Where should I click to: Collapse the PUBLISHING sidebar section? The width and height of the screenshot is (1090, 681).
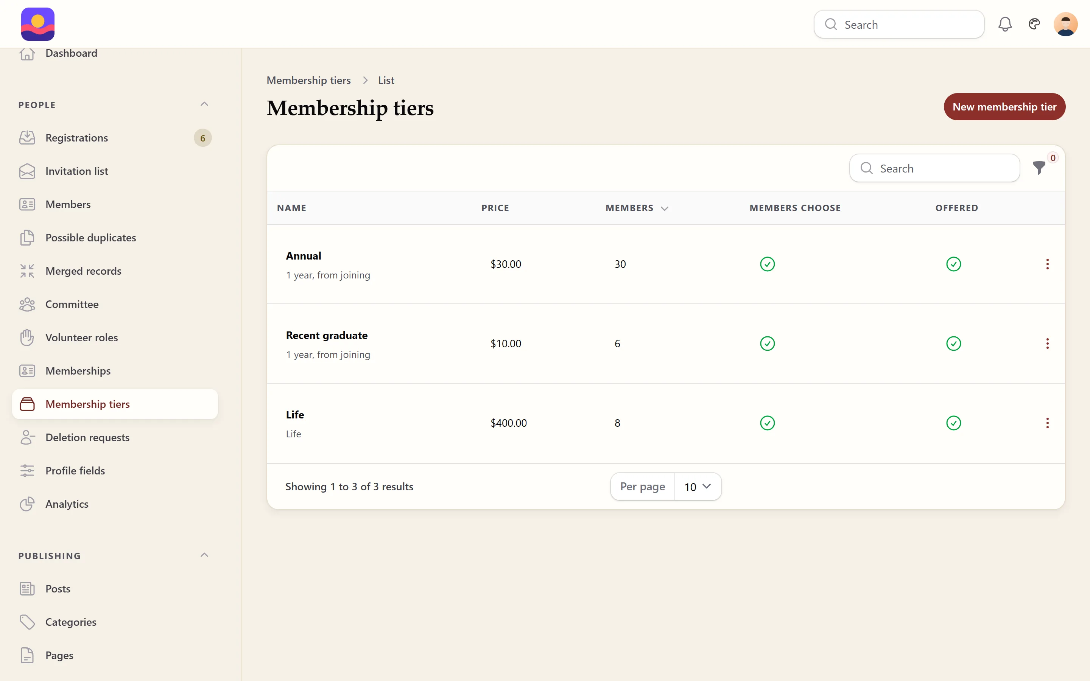pyautogui.click(x=204, y=555)
